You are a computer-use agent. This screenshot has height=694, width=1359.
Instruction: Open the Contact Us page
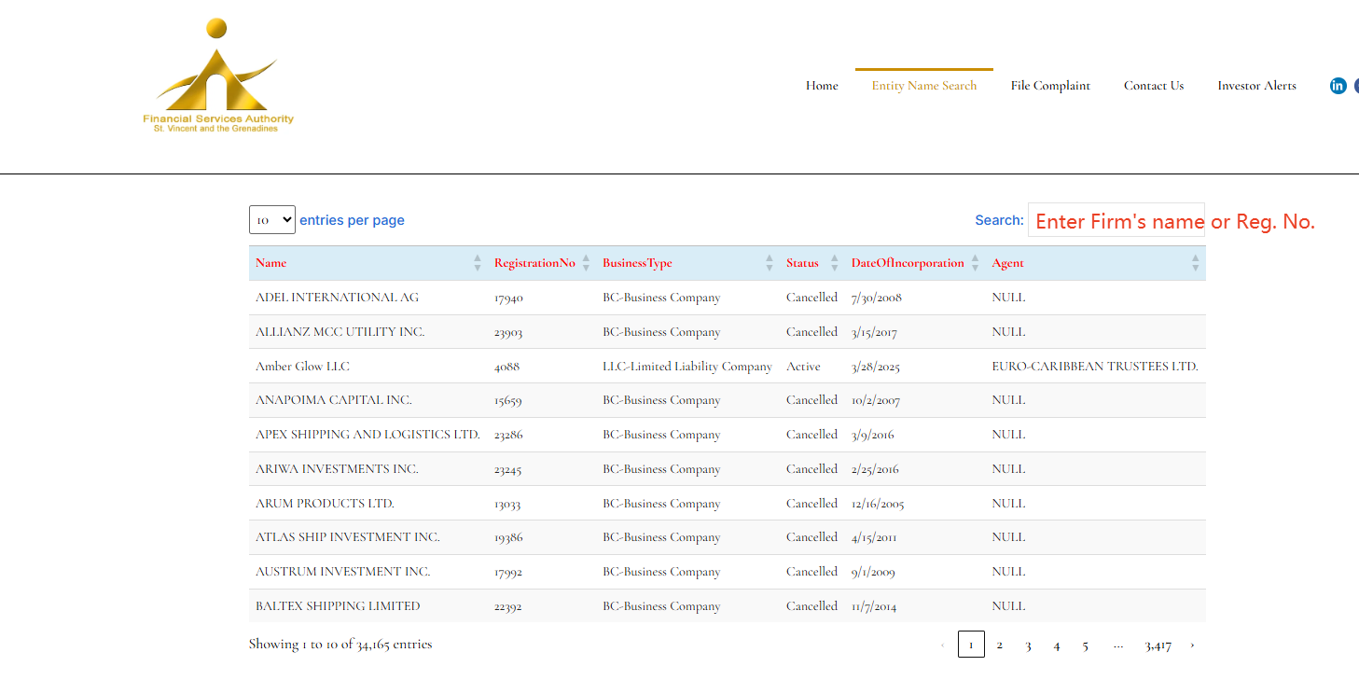click(1154, 86)
